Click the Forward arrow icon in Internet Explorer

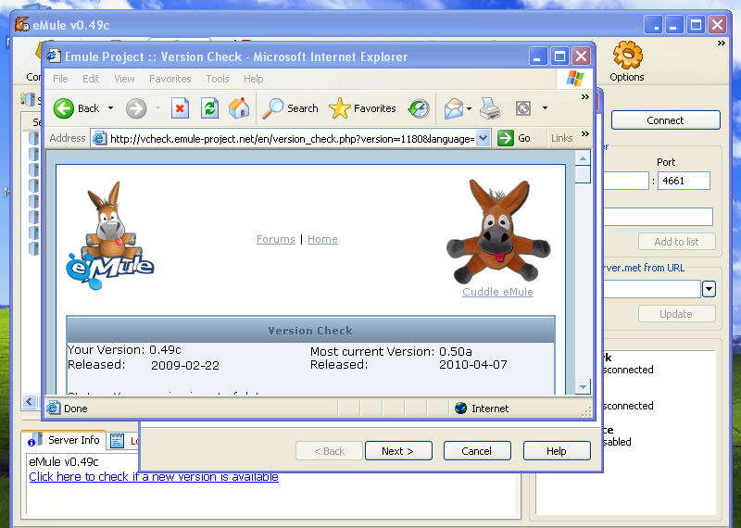click(135, 108)
